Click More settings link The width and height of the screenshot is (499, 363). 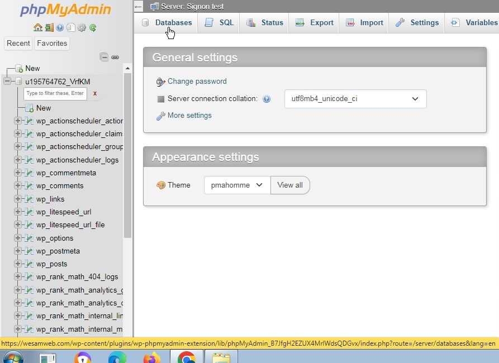189,116
